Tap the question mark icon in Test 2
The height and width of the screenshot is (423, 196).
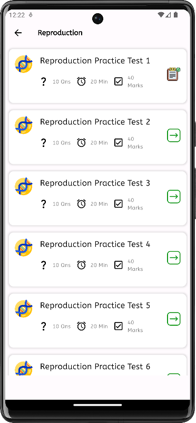(x=43, y=143)
